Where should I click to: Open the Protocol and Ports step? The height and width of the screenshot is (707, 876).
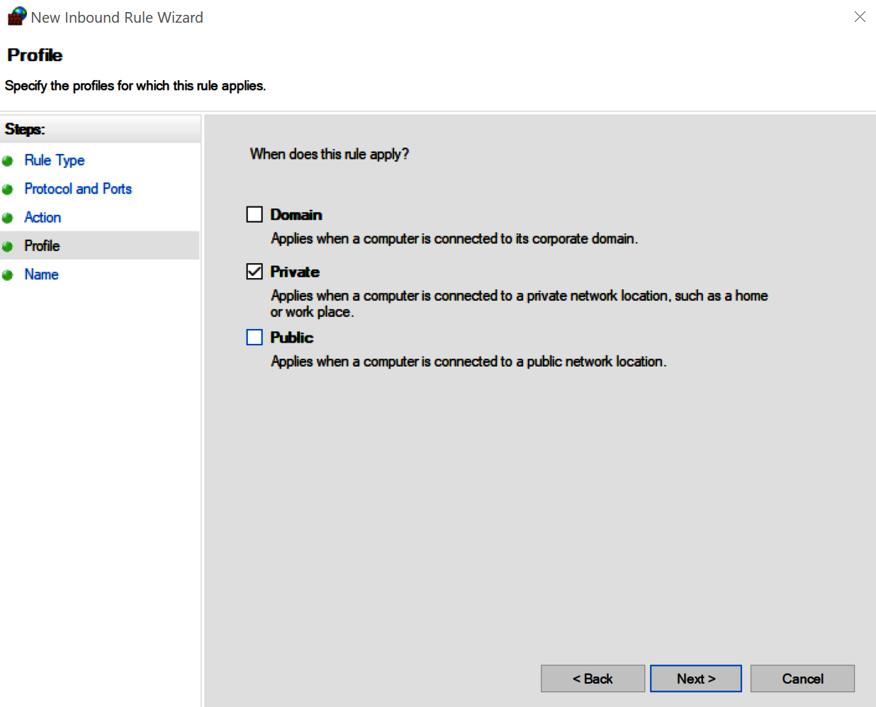tap(78, 189)
